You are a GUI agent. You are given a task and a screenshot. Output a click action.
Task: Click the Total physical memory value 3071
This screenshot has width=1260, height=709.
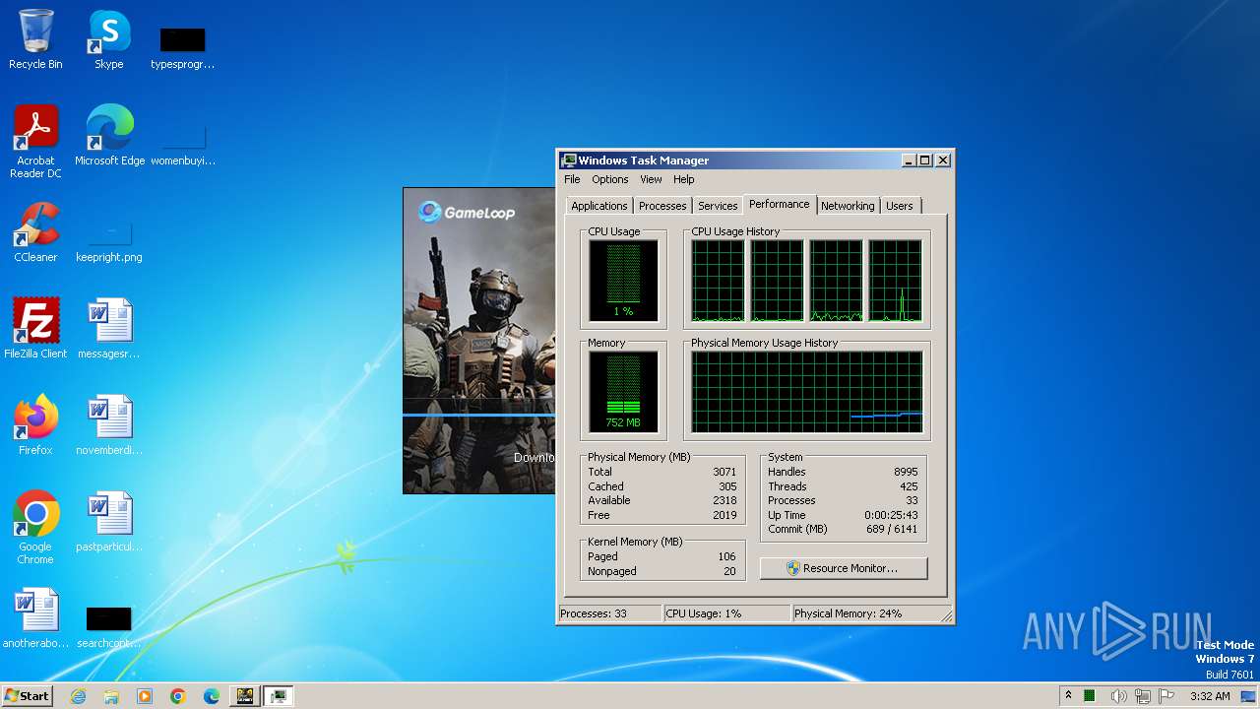(724, 472)
